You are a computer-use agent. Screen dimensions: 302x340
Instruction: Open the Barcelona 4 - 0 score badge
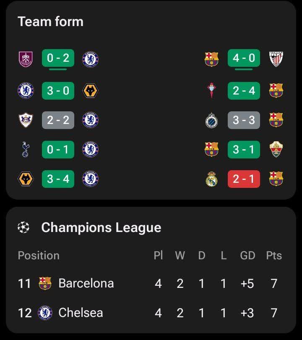(x=244, y=58)
